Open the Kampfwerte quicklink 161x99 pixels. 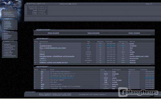click(56, 95)
